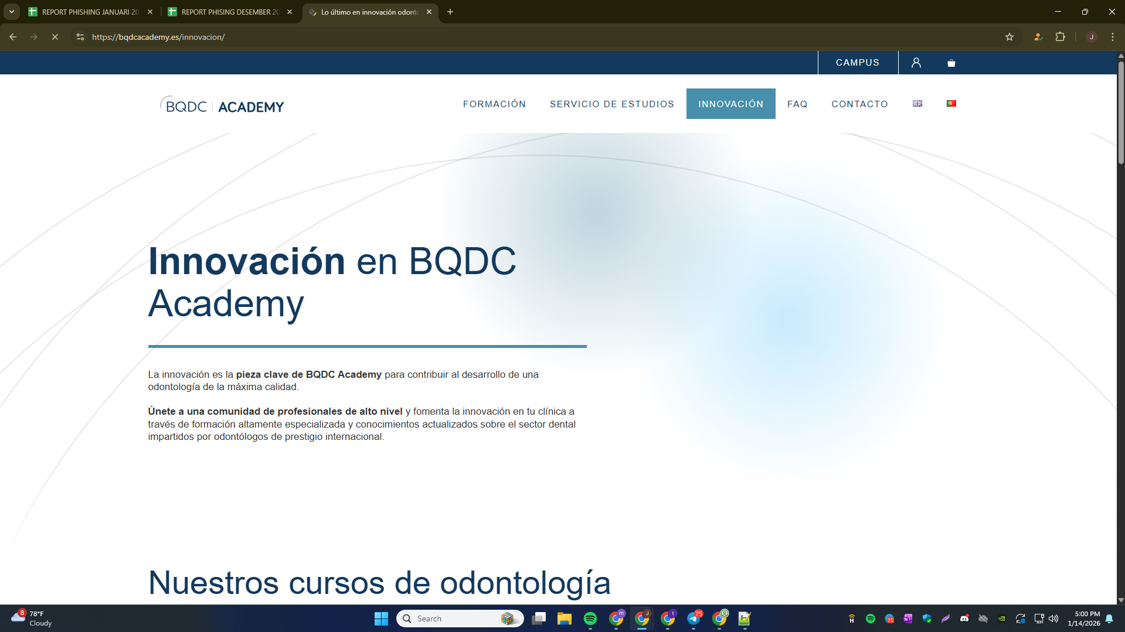This screenshot has height=632, width=1125.
Task: Open Task View on the taskbar
Action: click(539, 619)
